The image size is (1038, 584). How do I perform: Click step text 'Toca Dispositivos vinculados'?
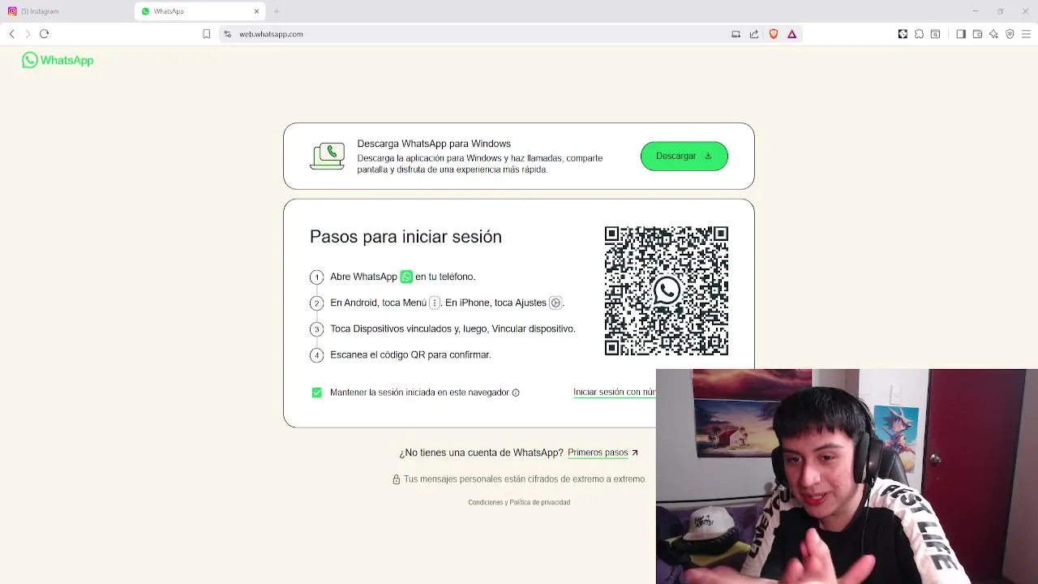[453, 328]
